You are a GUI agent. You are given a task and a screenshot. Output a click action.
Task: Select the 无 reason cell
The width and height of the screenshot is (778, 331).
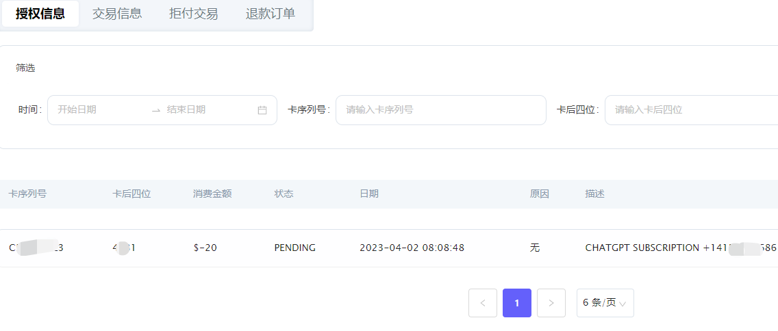coord(534,248)
